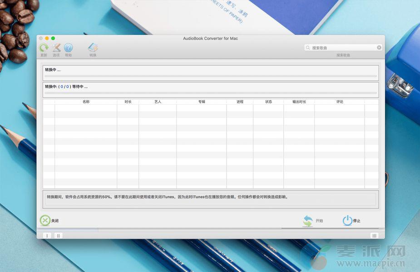Click the single-bar view button at bottom left
420x272 pixels.
47,236
